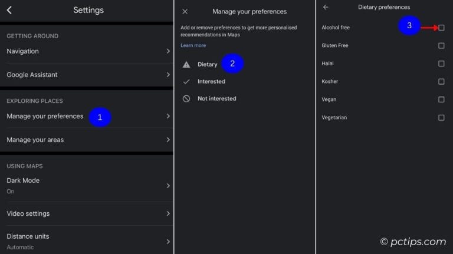Click the Learn more link

(193, 45)
